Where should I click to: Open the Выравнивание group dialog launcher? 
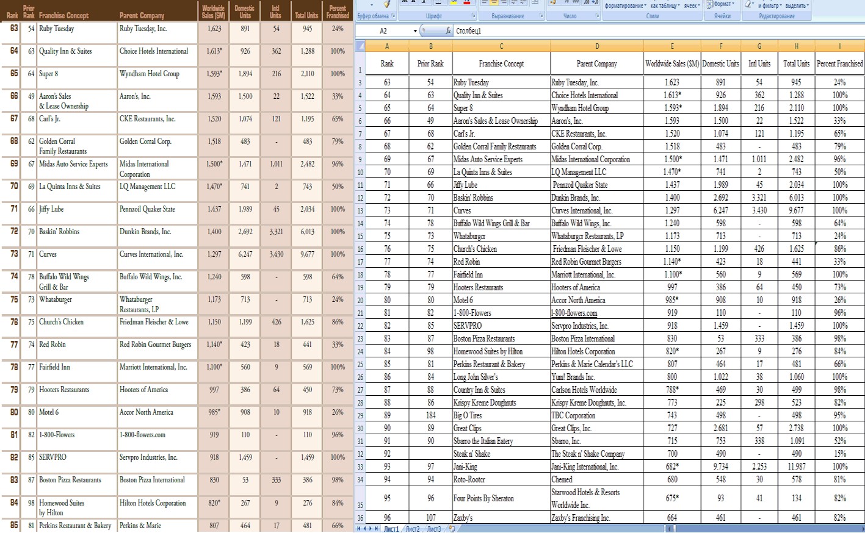click(541, 16)
